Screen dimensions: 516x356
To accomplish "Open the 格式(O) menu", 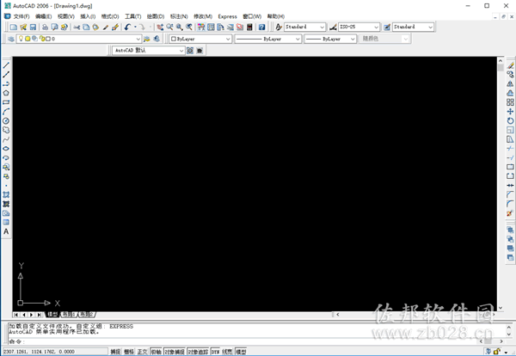I will coord(110,16).
